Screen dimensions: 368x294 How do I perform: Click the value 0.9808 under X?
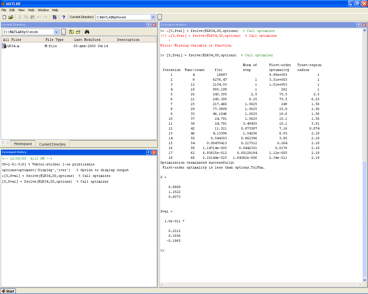coord(175,187)
